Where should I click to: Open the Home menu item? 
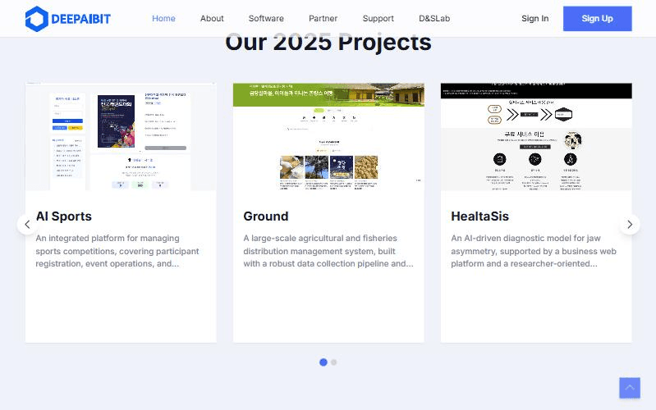click(x=163, y=18)
